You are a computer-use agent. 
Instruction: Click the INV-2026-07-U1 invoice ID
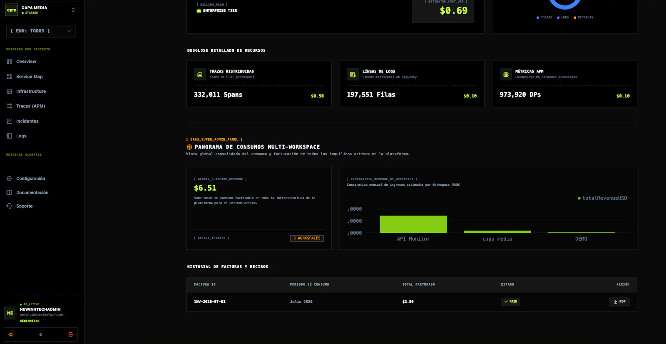[x=209, y=302]
